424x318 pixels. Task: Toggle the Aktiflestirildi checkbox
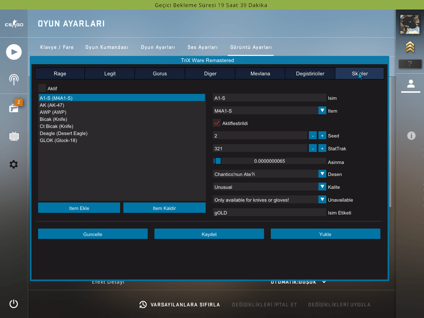pyautogui.click(x=217, y=123)
